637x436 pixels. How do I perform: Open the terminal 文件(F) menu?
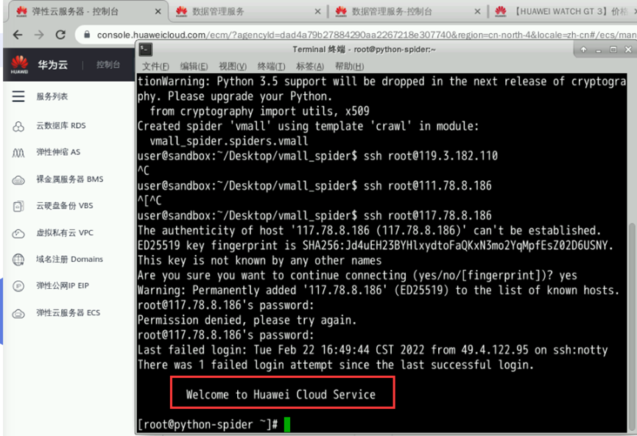point(155,66)
